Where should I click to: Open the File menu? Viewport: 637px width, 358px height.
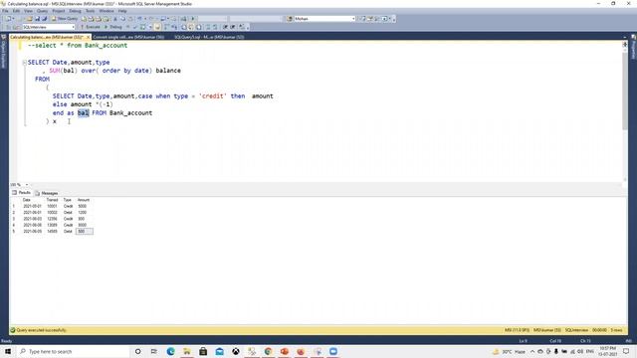(x=5, y=11)
